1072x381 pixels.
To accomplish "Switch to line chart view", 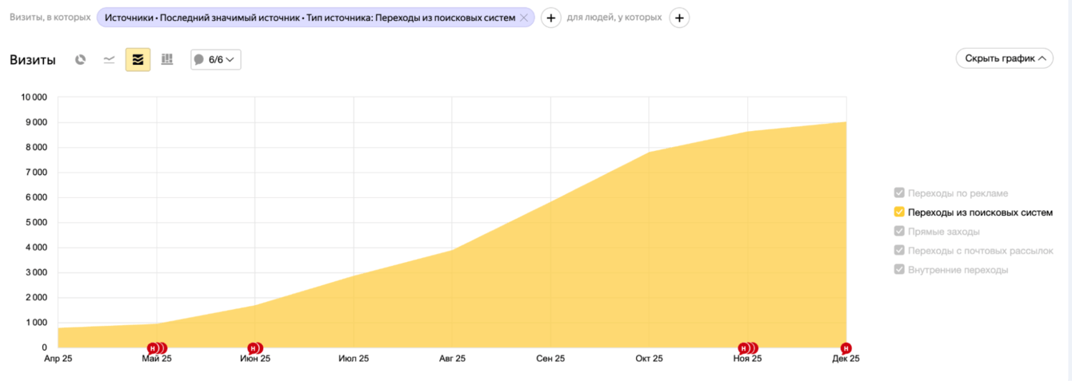I will 109,60.
